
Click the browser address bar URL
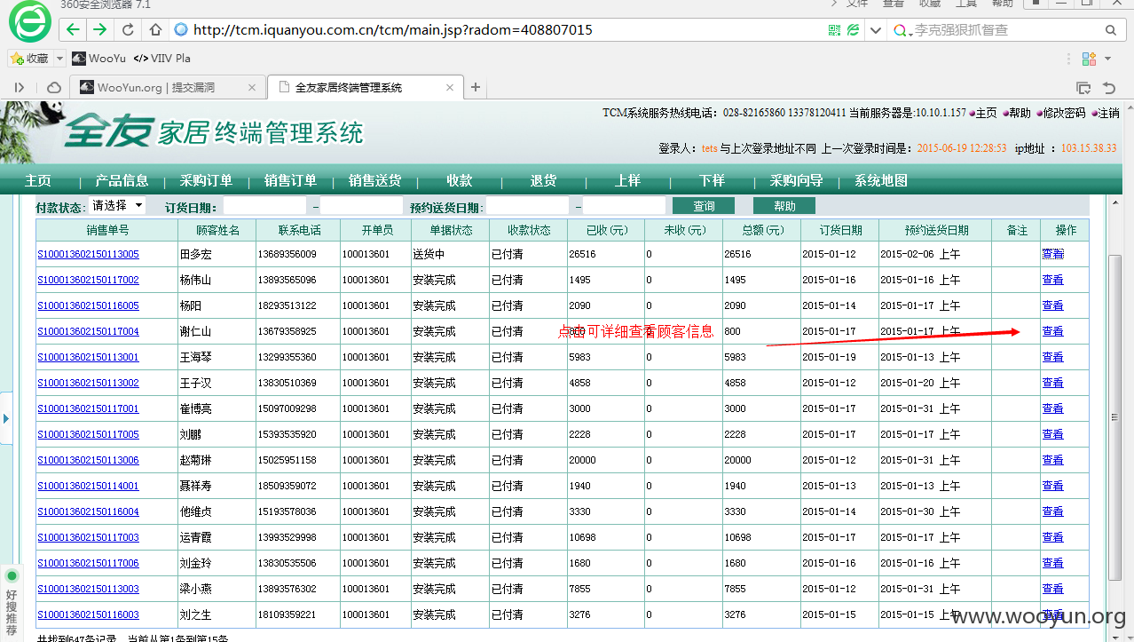click(x=393, y=29)
